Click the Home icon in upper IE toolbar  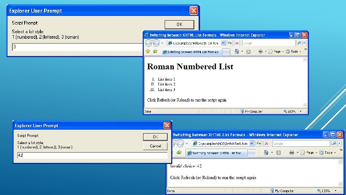tap(237, 52)
